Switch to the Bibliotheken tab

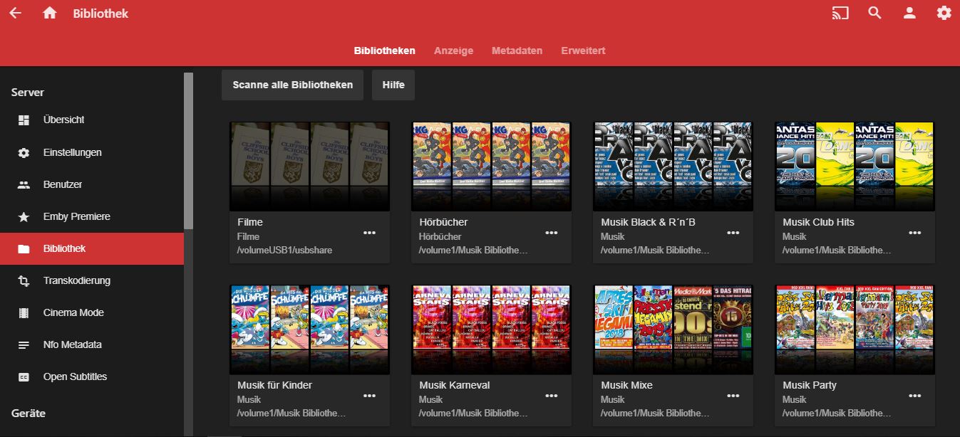coord(385,51)
